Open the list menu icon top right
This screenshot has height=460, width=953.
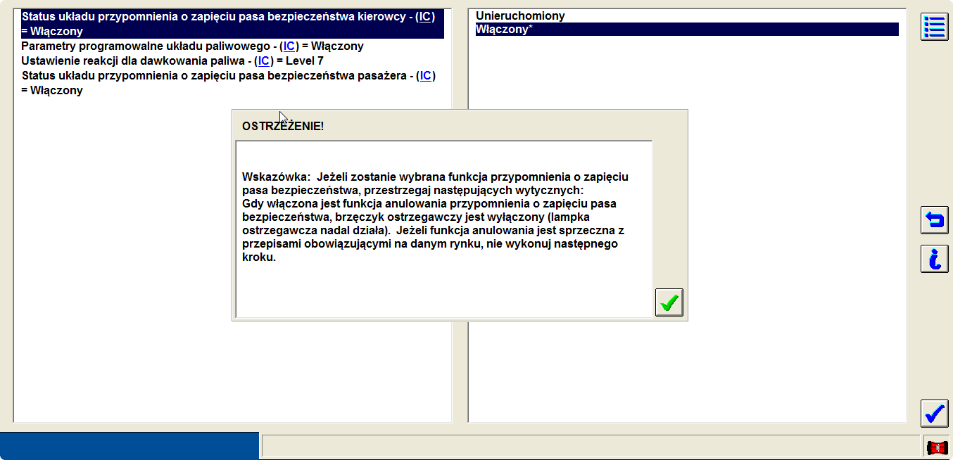pos(934,27)
